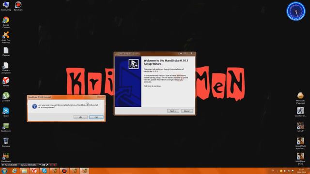Show hidden system tray icons
The width and height of the screenshot is (310, 174).
(x=277, y=171)
